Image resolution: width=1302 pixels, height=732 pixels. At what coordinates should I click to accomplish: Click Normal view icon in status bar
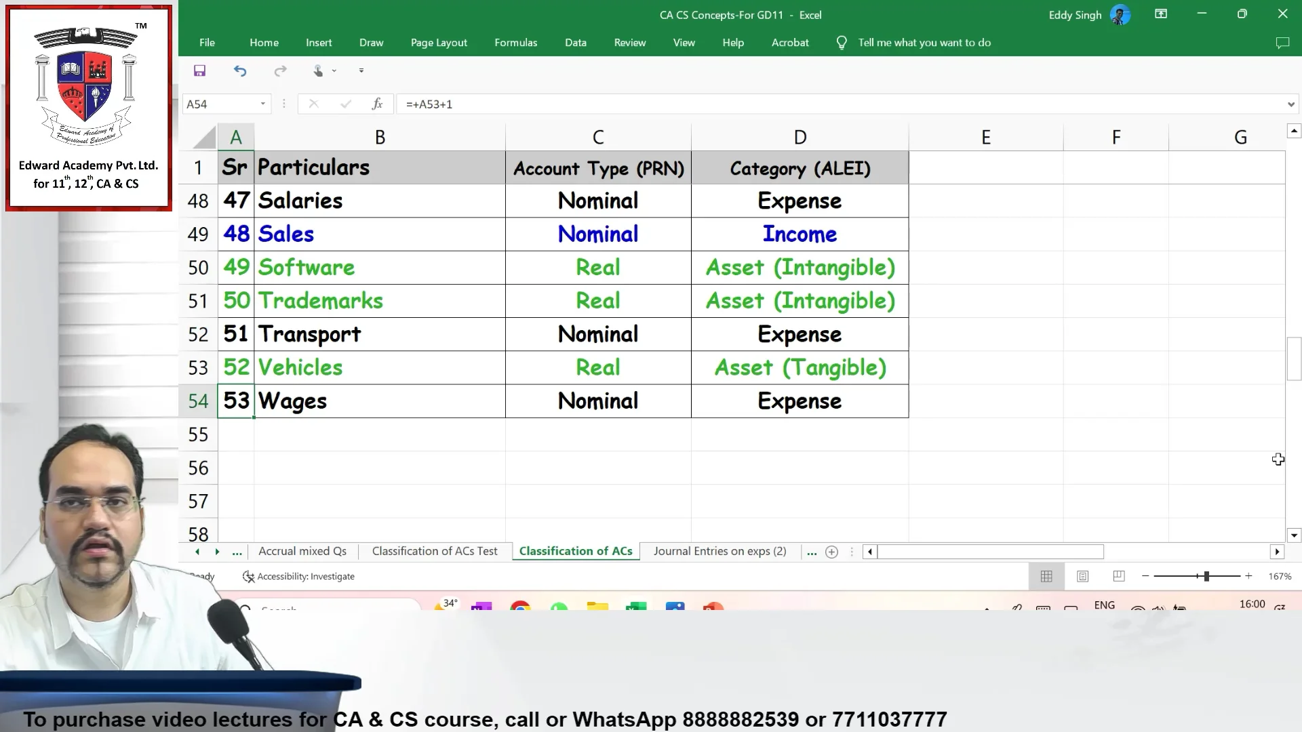1046,576
